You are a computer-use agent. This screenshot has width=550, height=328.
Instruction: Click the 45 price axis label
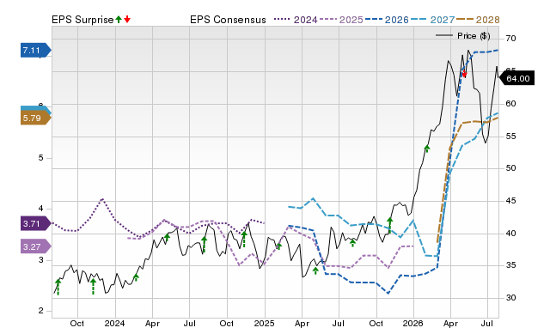pos(510,200)
